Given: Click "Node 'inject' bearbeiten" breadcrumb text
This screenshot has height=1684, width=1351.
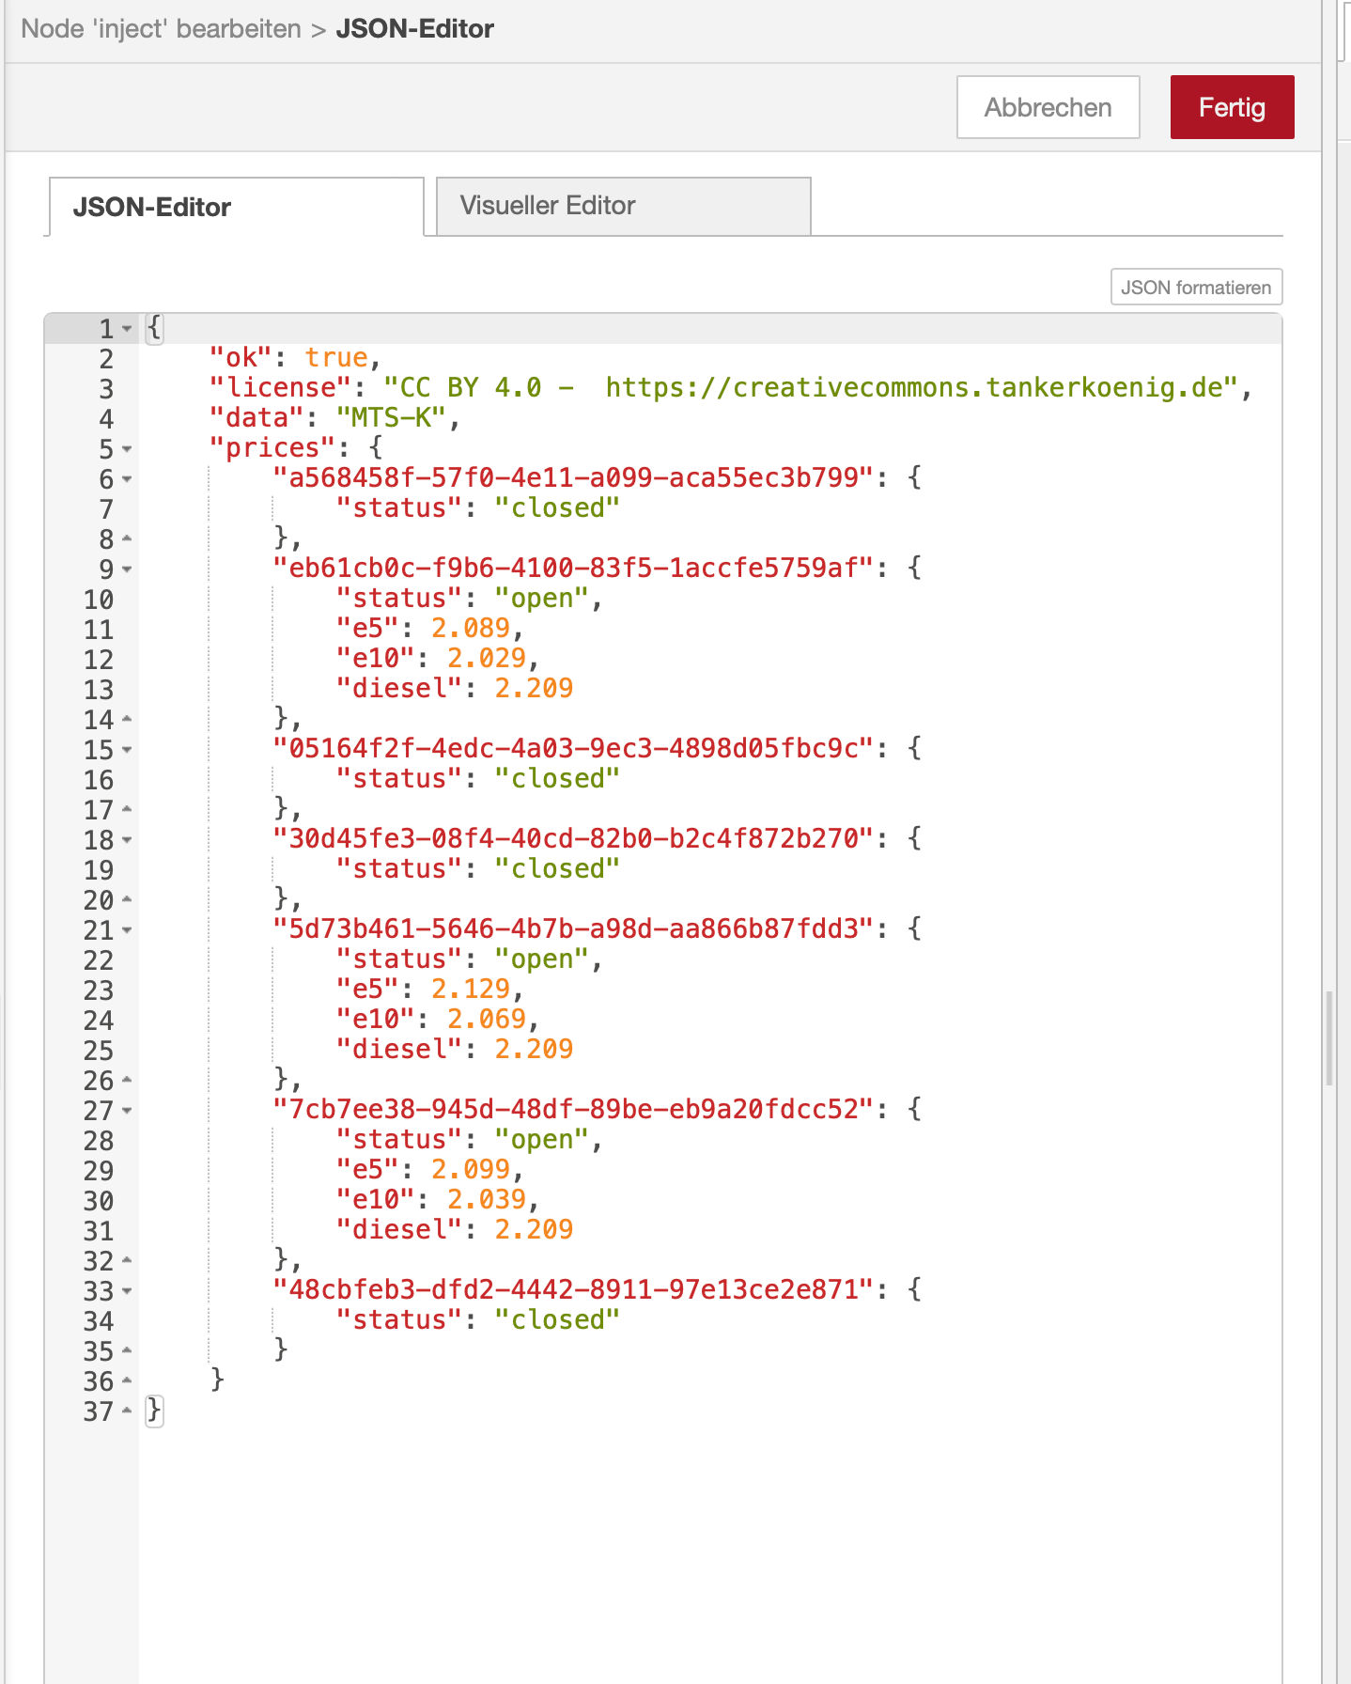Looking at the screenshot, I should coord(161,29).
